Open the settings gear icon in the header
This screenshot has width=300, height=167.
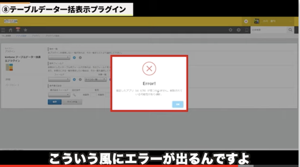tap(230, 30)
